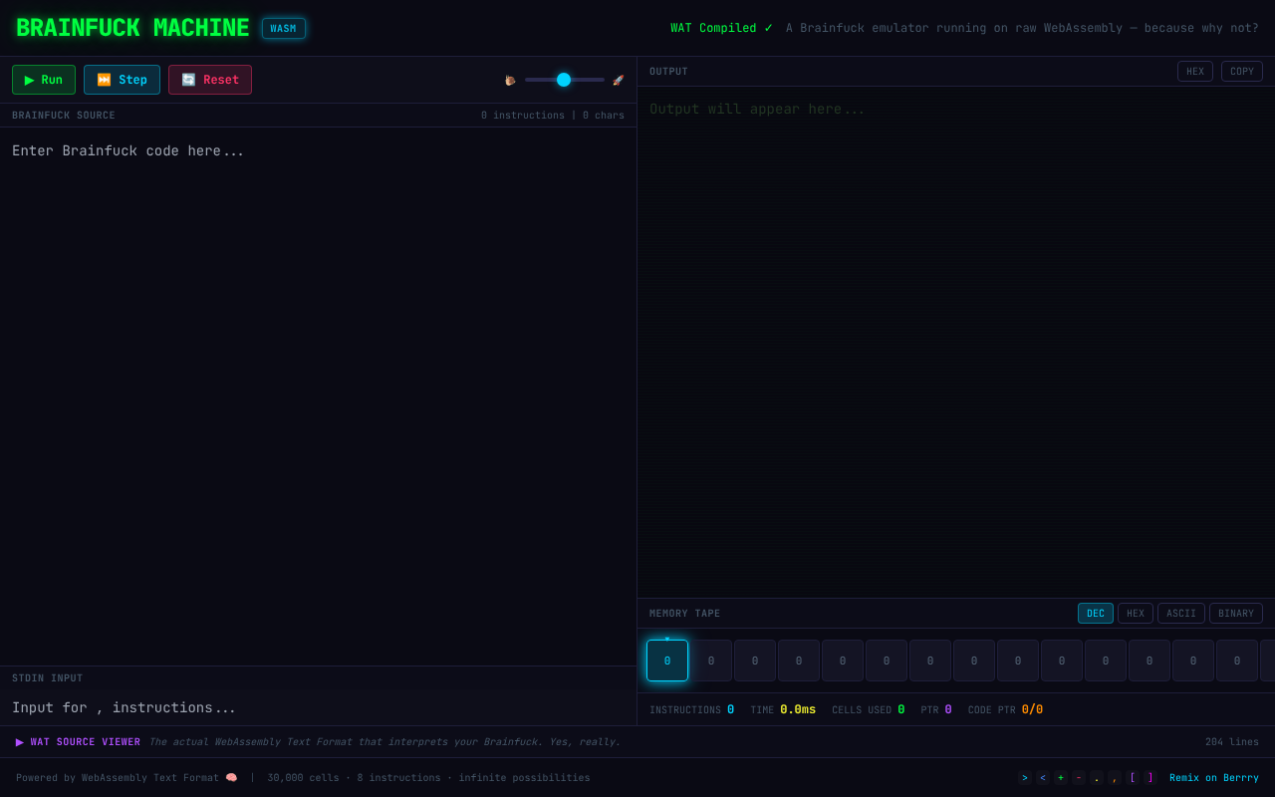The image size is (1275, 797).
Task: Click the < instruction chip
Action: [x=1043, y=778]
